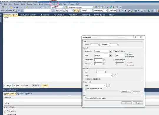Switch to the Site.Master.cs tab
Image resolution: width=159 pixels, height=115 pixels.
(45, 15)
